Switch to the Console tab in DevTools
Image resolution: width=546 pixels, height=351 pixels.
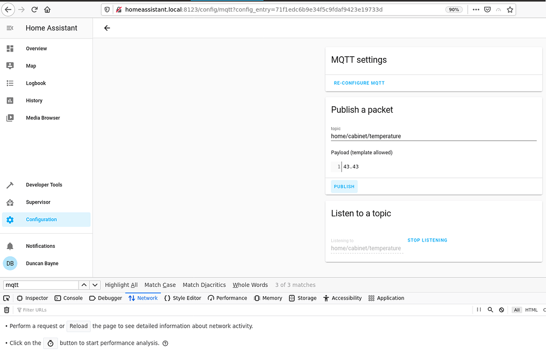tap(69, 297)
